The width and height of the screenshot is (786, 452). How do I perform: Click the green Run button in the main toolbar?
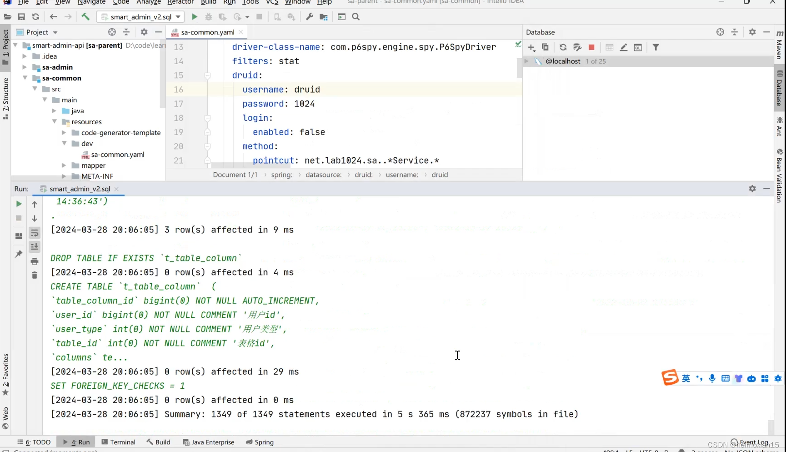coord(194,17)
